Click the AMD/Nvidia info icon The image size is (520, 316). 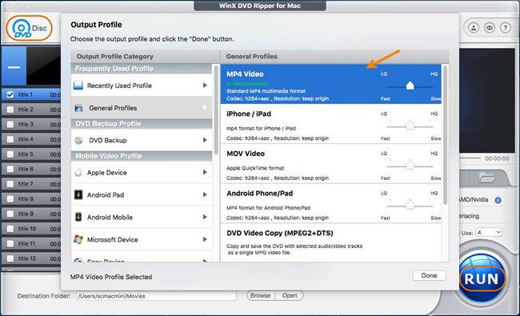tap(498, 200)
